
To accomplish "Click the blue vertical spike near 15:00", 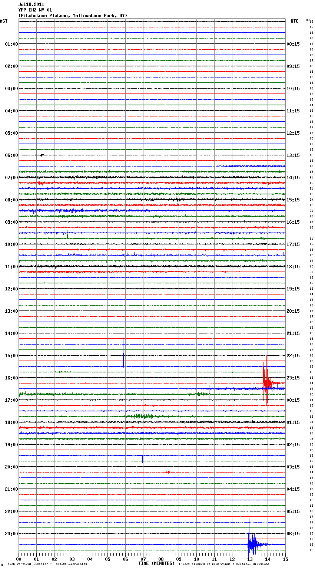I will pyautogui.click(x=123, y=352).
